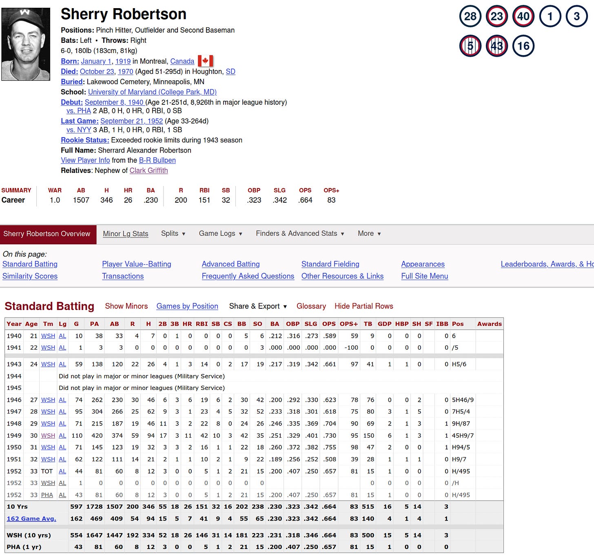Image resolution: width=594 pixels, height=560 pixels.
Task: Open AL league link in 1949 row
Action: click(62, 436)
